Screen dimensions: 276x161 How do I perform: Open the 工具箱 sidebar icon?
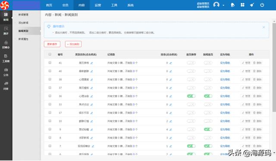pyautogui.click(x=6, y=59)
